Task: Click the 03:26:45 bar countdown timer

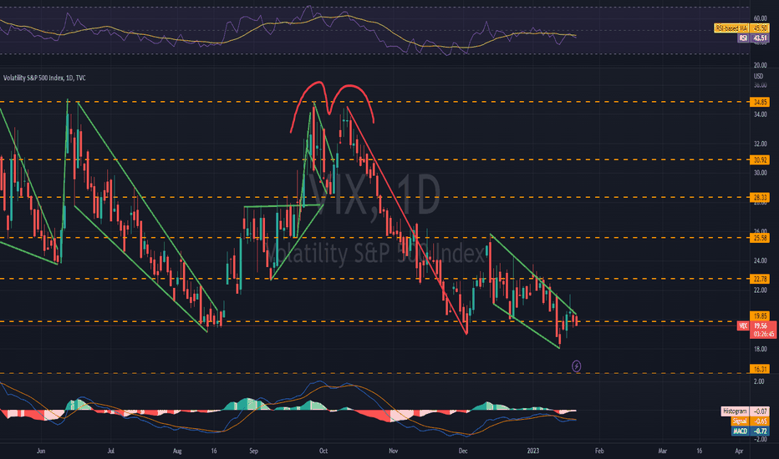Action: (764, 334)
